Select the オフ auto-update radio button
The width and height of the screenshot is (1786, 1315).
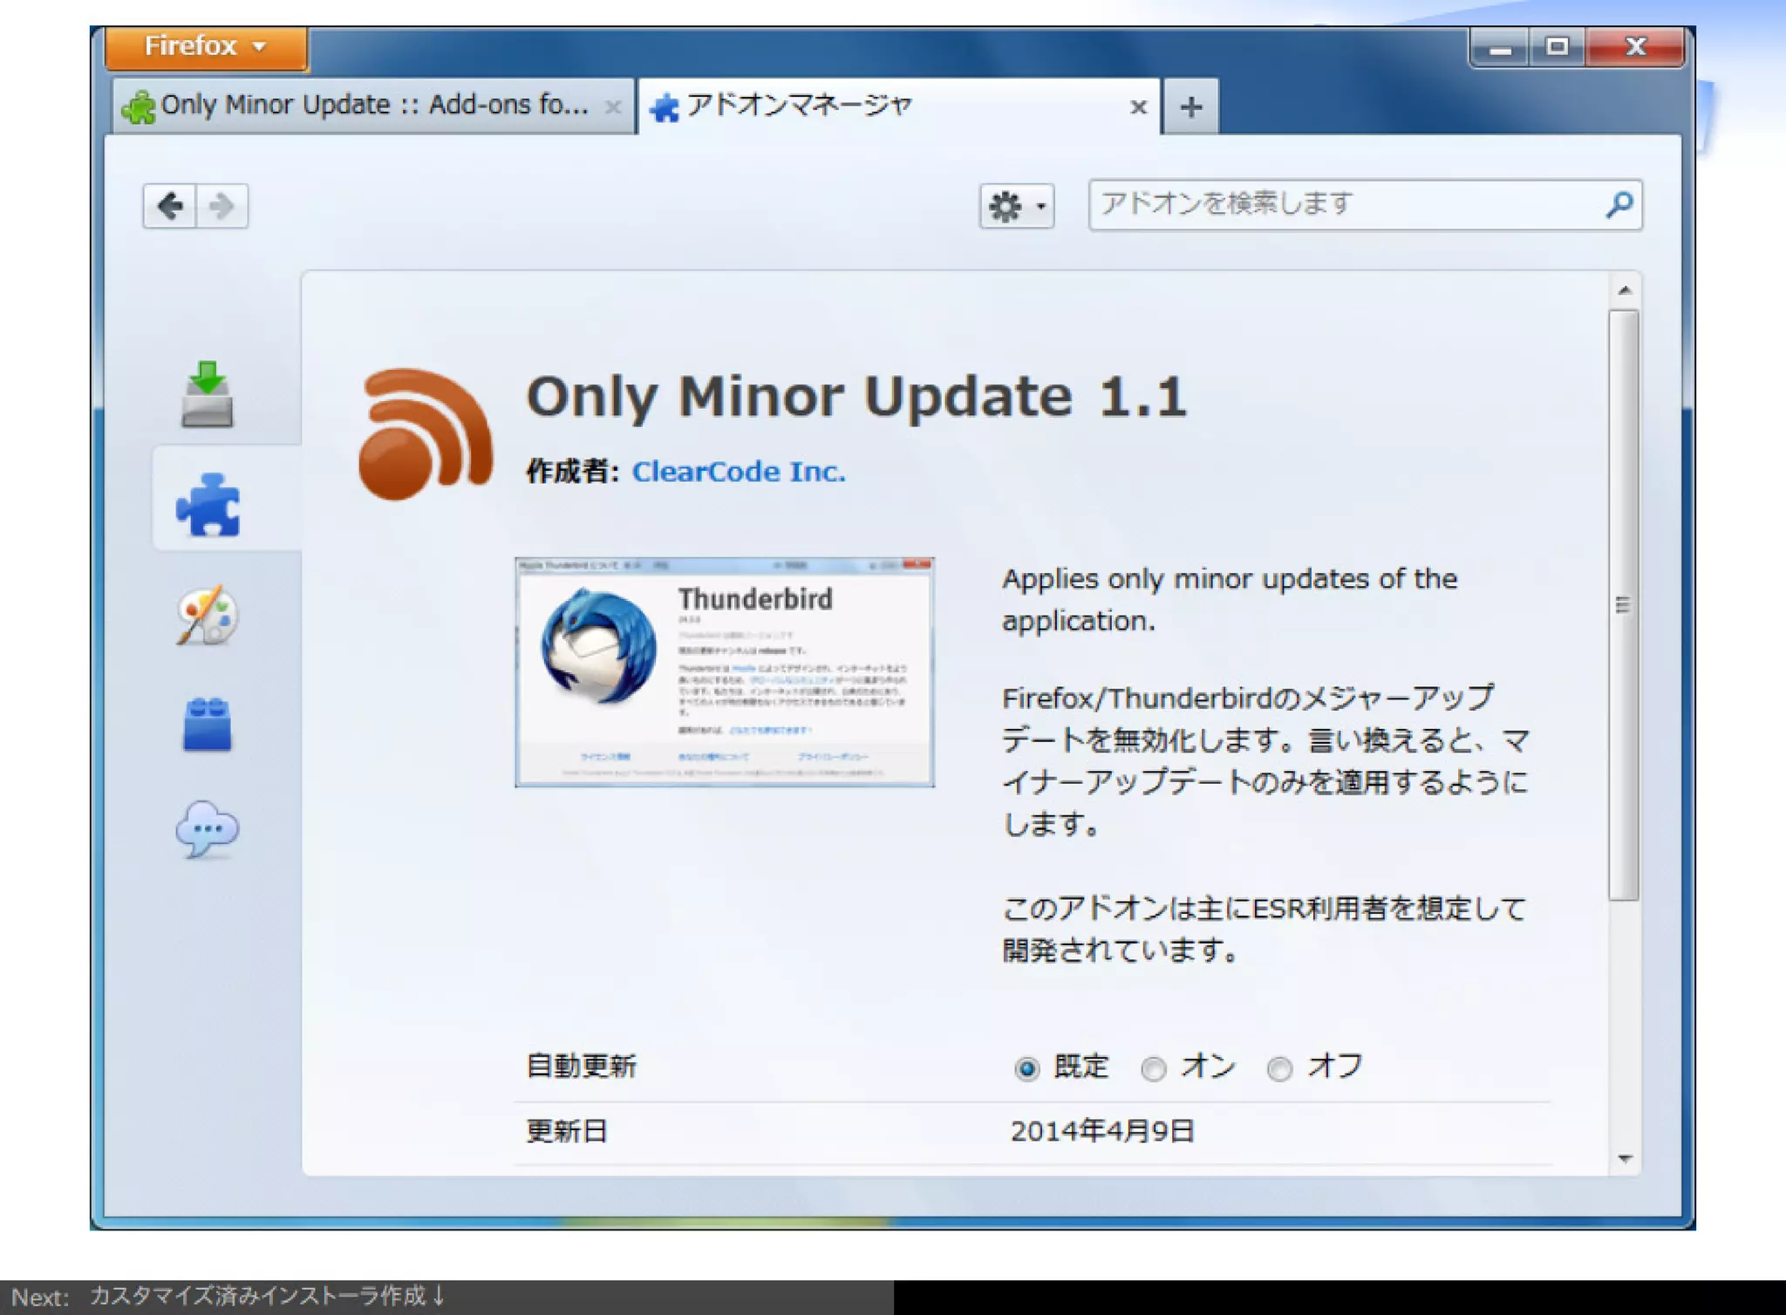coord(1279,1068)
